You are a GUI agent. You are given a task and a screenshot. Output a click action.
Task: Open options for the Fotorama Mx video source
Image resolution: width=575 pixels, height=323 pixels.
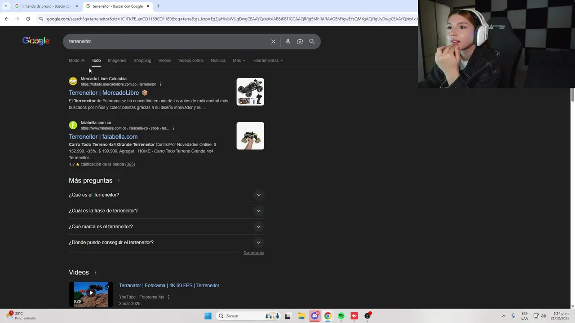(x=169, y=297)
